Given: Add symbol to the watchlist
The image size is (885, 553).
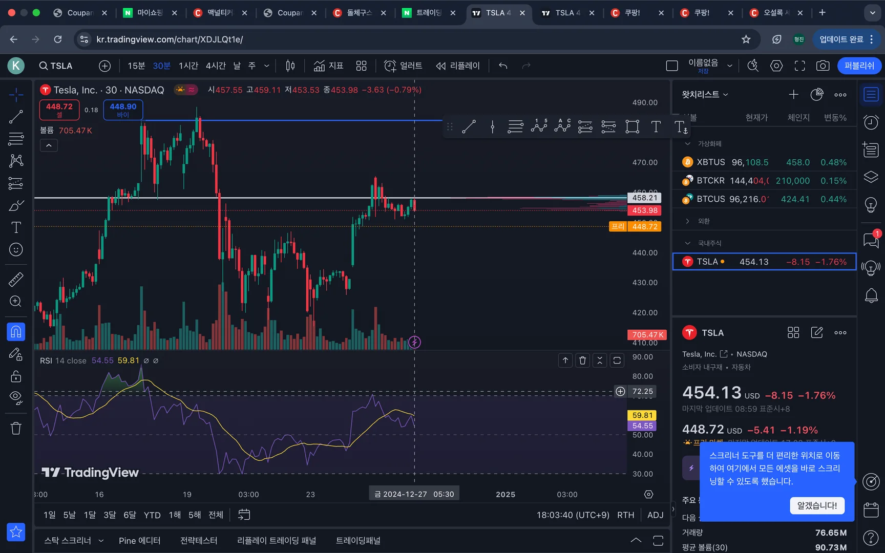Looking at the screenshot, I should [x=793, y=94].
